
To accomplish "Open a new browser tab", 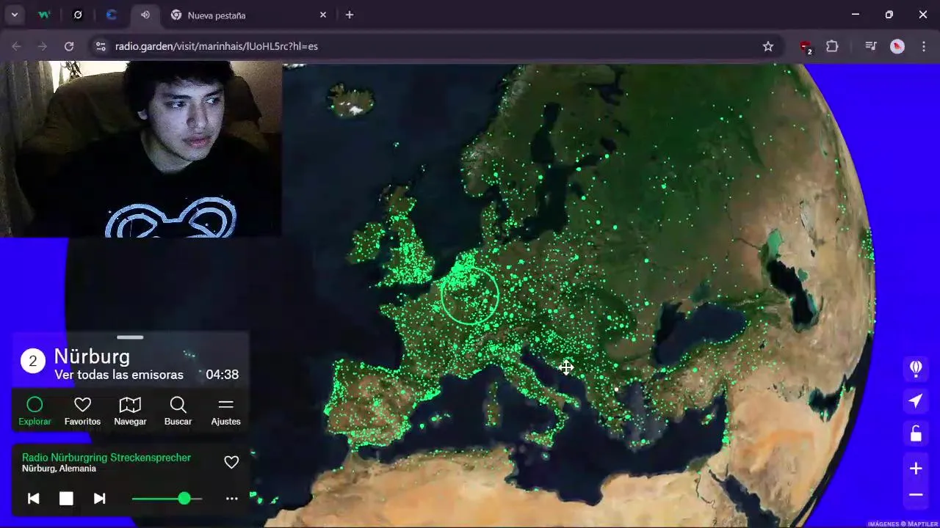I will point(350,15).
